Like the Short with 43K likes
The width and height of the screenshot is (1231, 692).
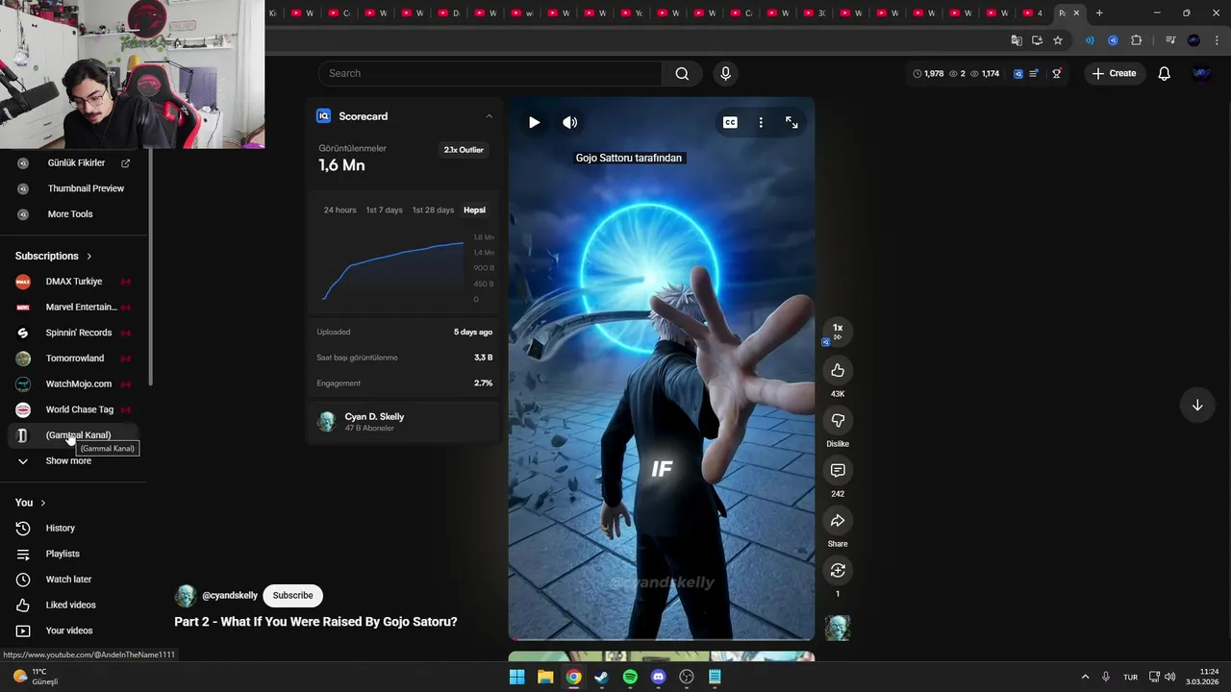point(838,370)
